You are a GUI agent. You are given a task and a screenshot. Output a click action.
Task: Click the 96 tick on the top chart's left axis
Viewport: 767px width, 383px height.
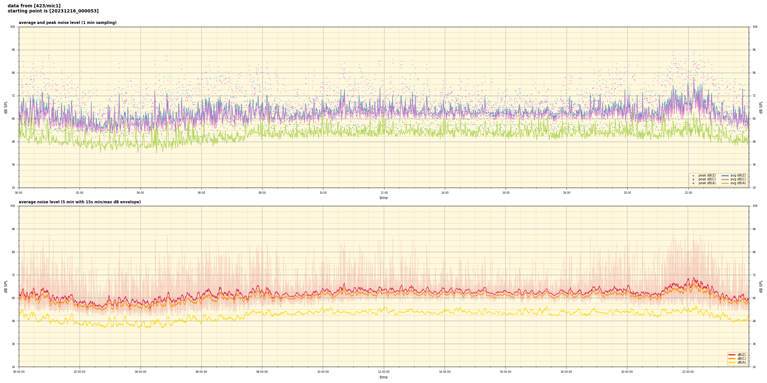(x=13, y=50)
